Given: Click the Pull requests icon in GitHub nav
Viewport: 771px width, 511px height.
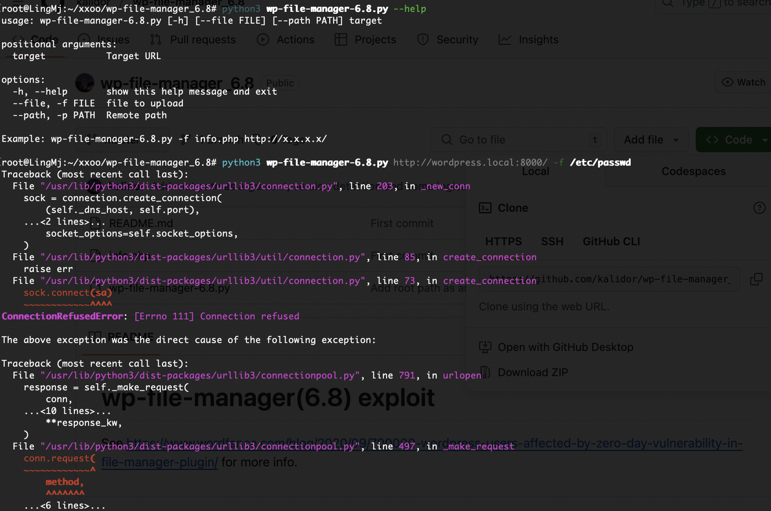Looking at the screenshot, I should coord(156,40).
